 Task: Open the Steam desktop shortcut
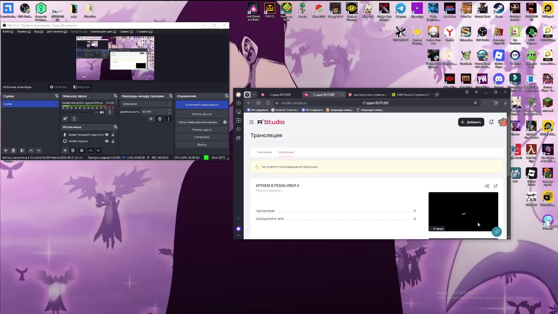coord(499,10)
